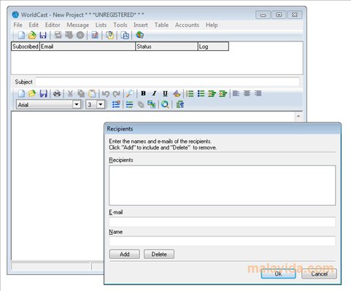
Task: Click the horizontal line icon
Action: [129, 105]
